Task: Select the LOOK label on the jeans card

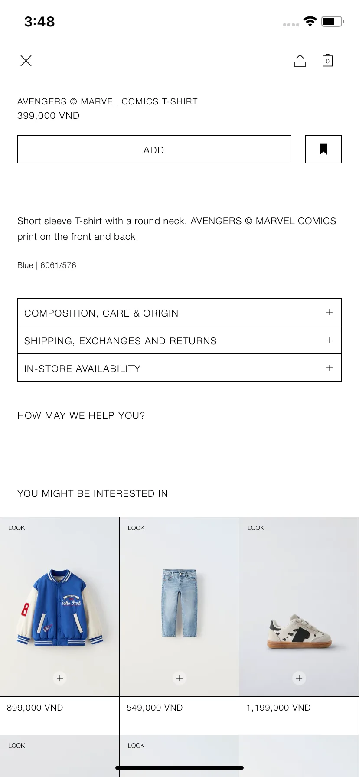Action: [x=136, y=528]
